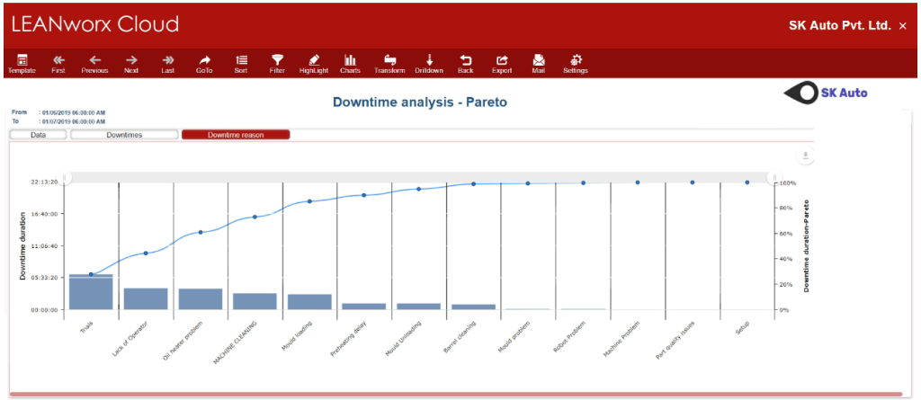Click the Mould Unloading bar
Viewport: 921px width, 400px height.
pyautogui.click(x=419, y=306)
